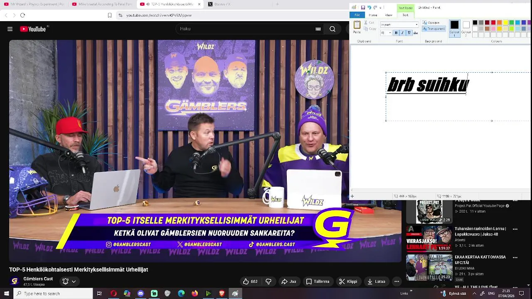This screenshot has width=532, height=299.
Task: Open the Paint File menu
Action: click(357, 15)
